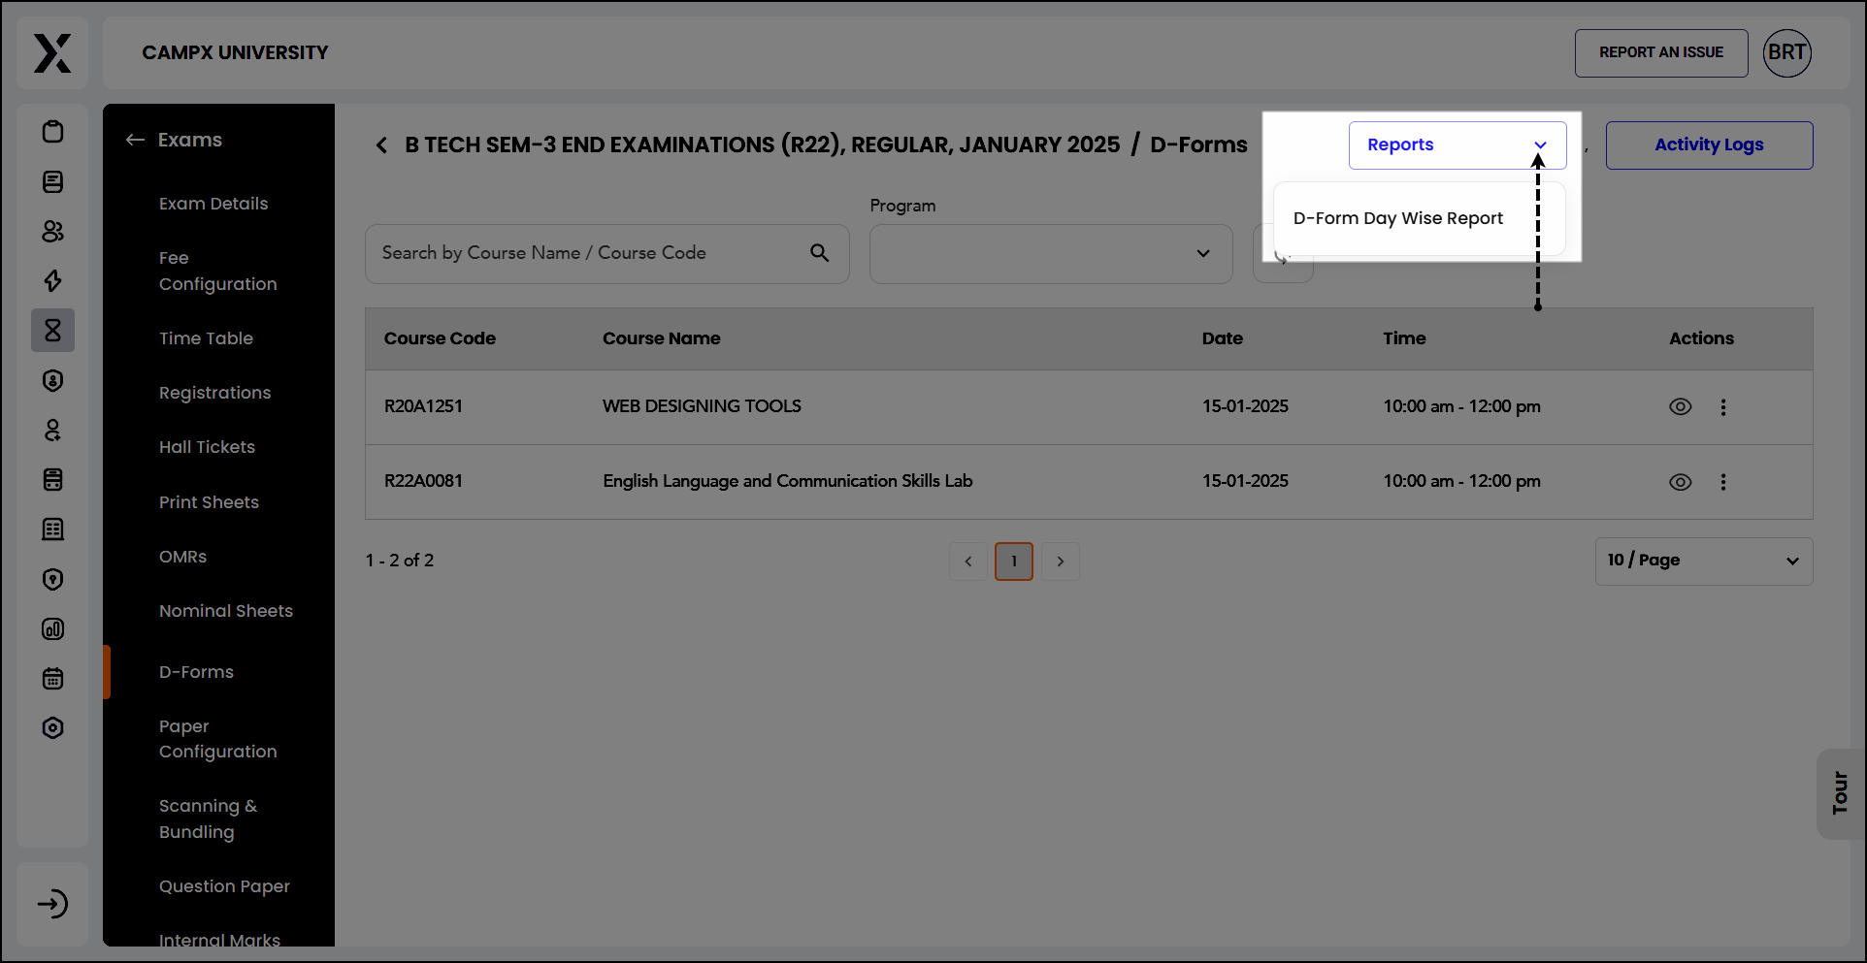Open the BRT profile avatar

click(1787, 53)
